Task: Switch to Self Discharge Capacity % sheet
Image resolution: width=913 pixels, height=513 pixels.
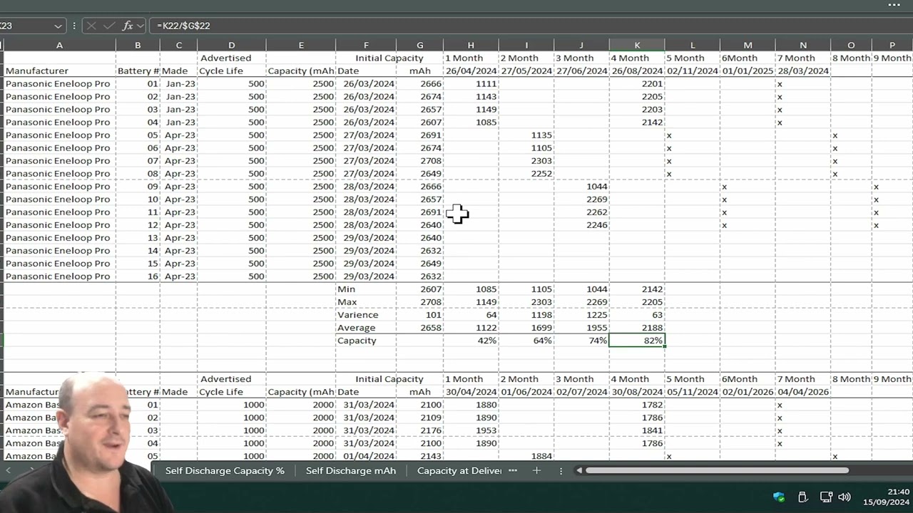Action: pos(225,470)
